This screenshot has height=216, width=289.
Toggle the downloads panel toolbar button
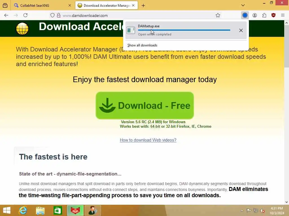(x=245, y=15)
